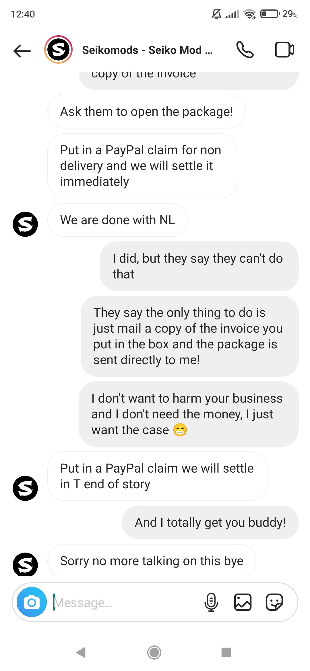Tap the 'I did, but they say' message
The height and width of the screenshot is (671, 310).
(x=199, y=266)
